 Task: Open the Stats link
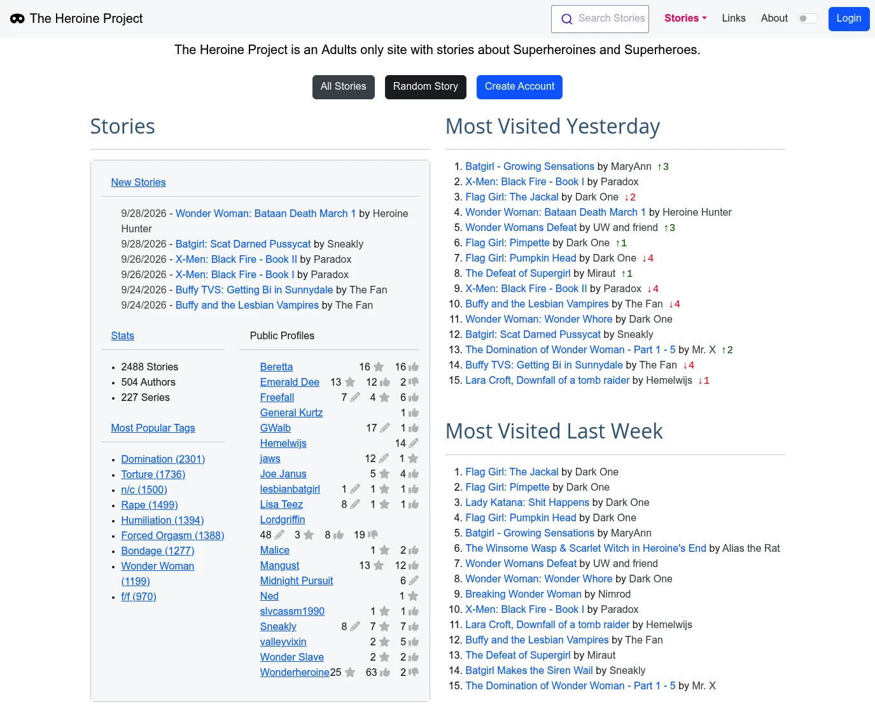pos(123,336)
